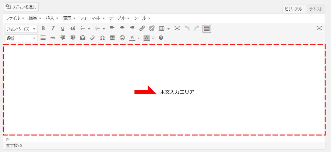The image size is (331, 152).
Task: Remove link with the unlink icon
Action: point(152,29)
